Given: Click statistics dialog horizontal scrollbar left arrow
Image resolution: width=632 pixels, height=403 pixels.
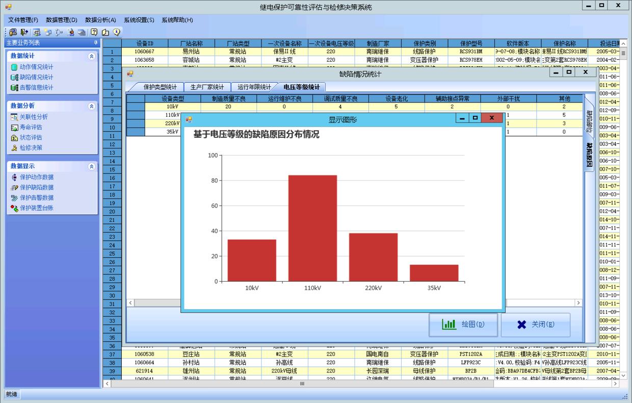Looking at the screenshot, I should pyautogui.click(x=130, y=303).
